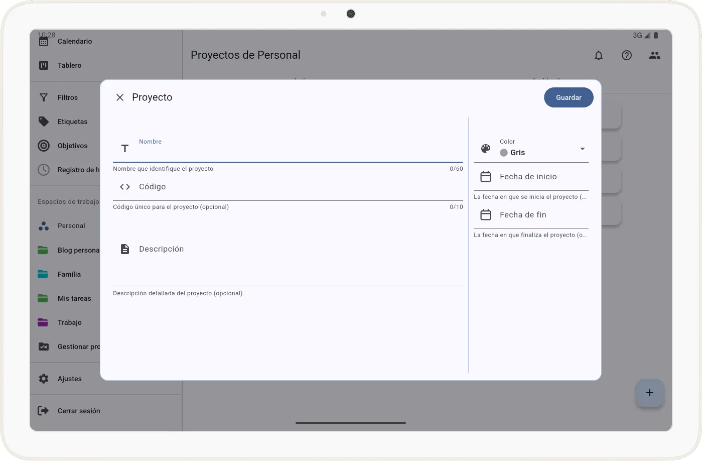Click the notifications bell icon
The width and height of the screenshot is (702, 461).
pyautogui.click(x=599, y=55)
